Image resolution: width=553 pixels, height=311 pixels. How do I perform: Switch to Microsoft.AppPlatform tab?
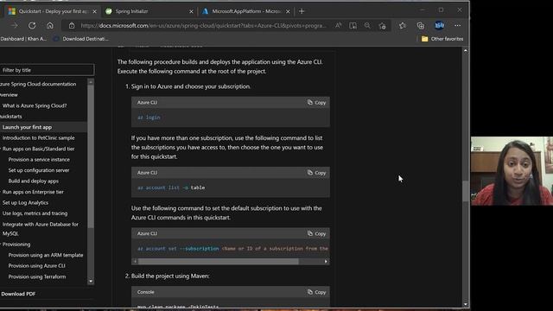pyautogui.click(x=246, y=11)
